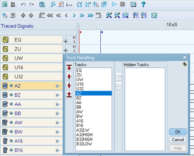Toggle the BW signal circle marker

tap(11, 132)
